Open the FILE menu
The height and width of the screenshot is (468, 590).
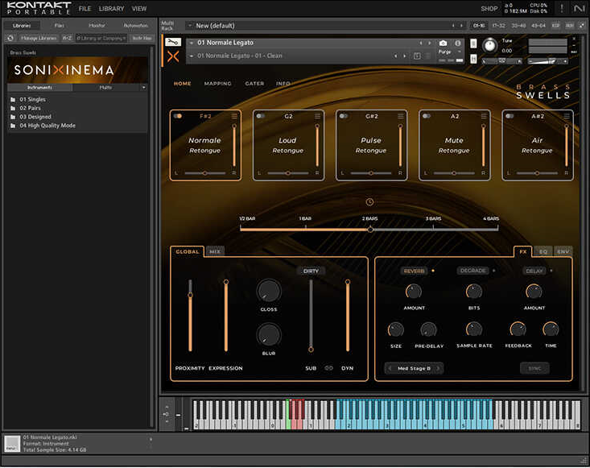(x=85, y=8)
